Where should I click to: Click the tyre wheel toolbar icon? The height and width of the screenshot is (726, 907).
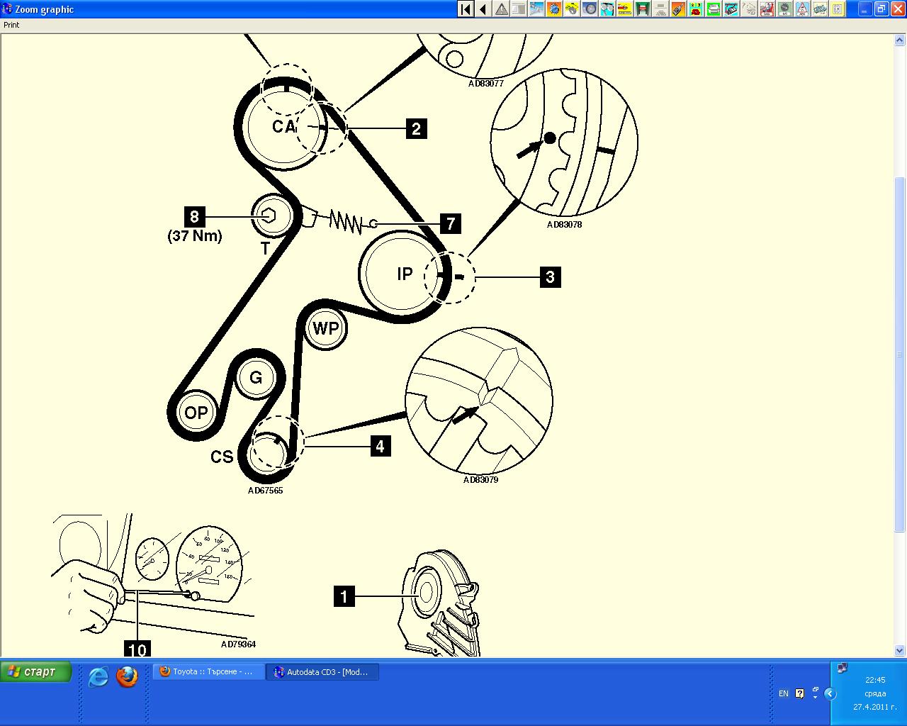[x=590, y=9]
